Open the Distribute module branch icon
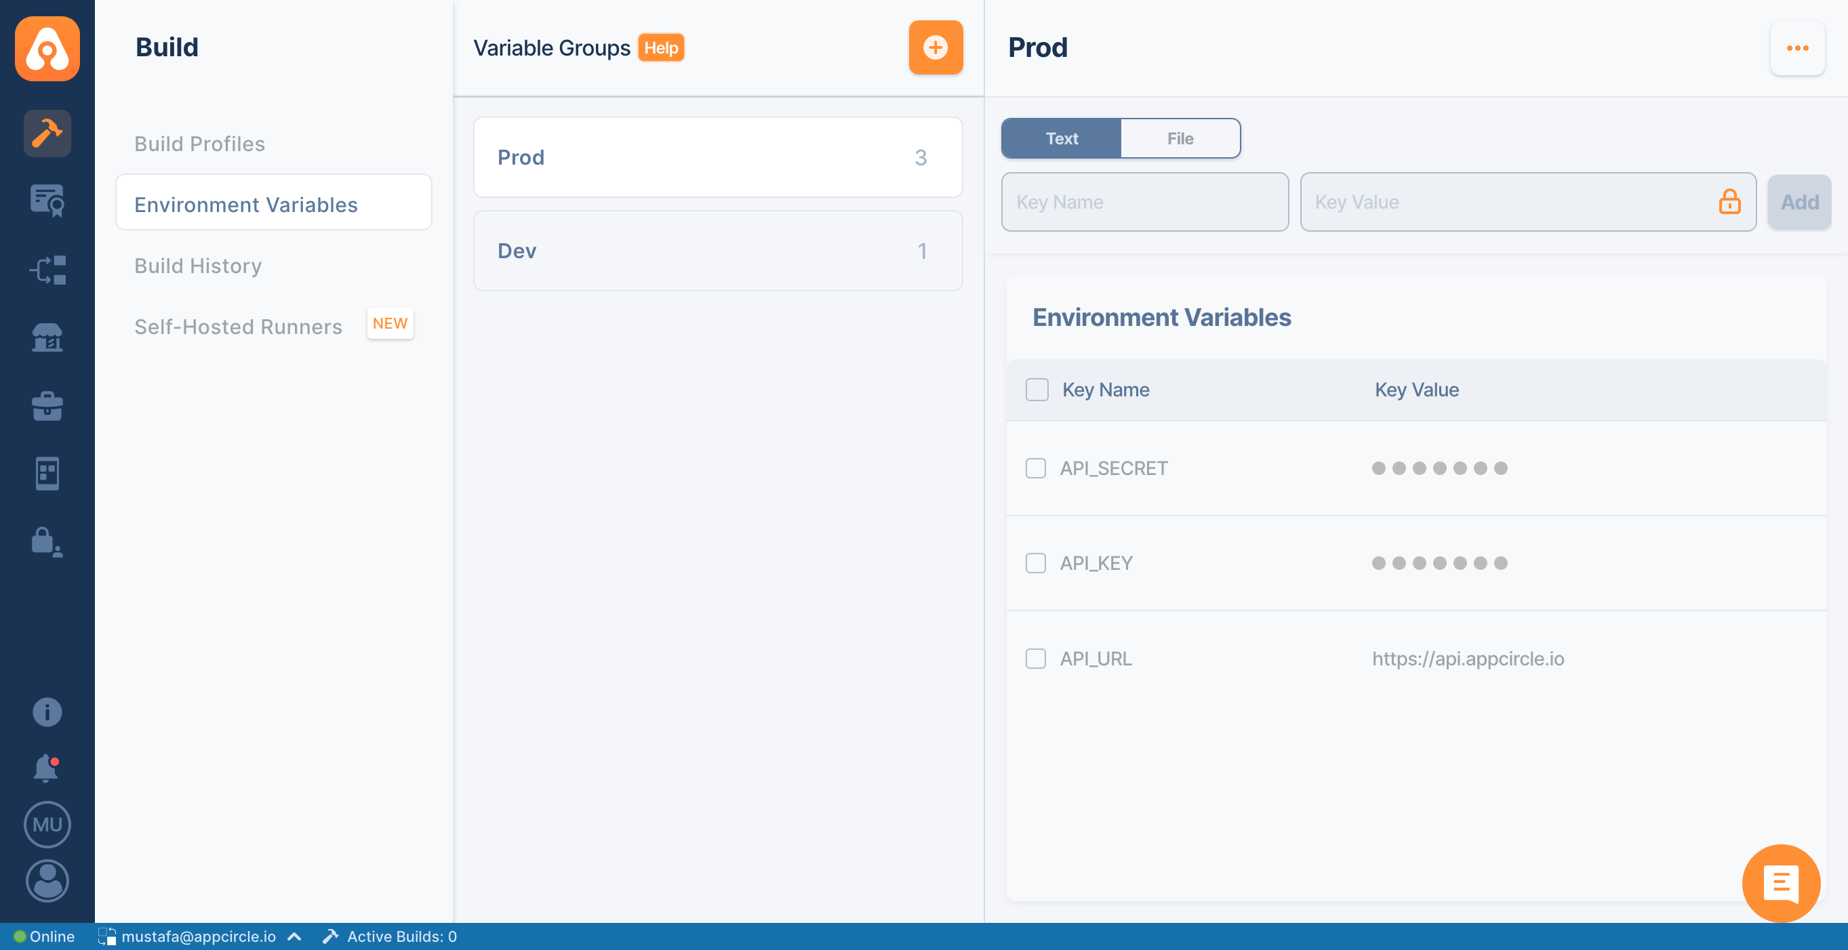Image resolution: width=1848 pixels, height=950 pixels. click(47, 270)
